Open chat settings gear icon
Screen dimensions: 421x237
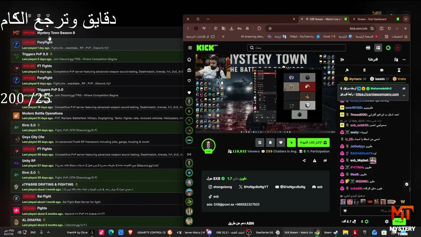(x=387, y=222)
